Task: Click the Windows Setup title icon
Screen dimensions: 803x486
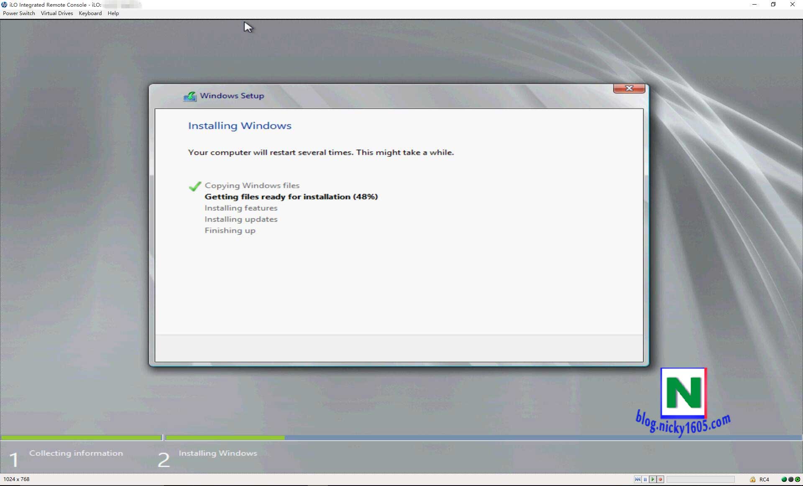Action: [x=190, y=96]
